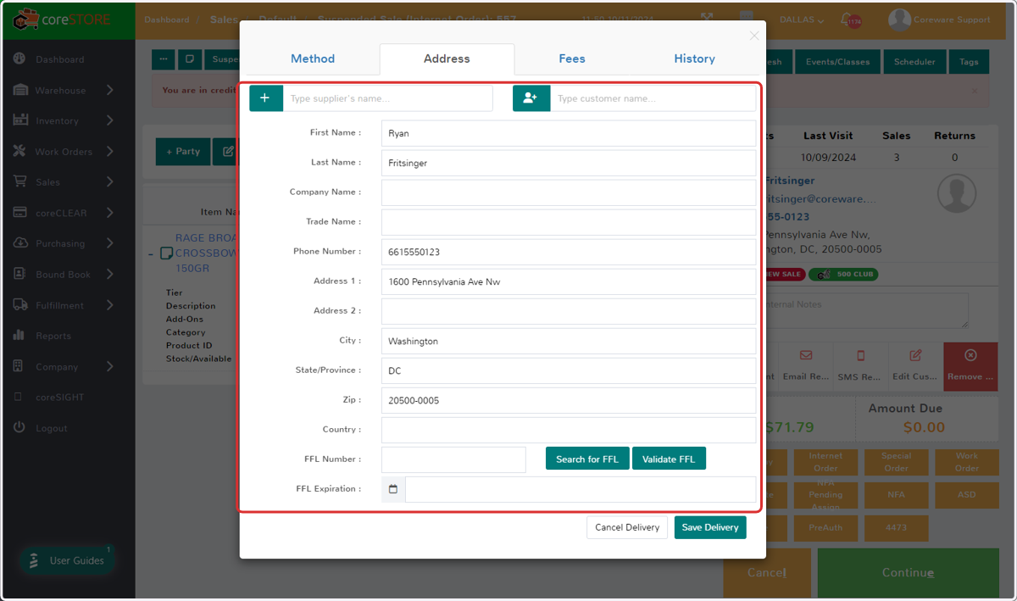Screen dimensions: 1017x601
Task: Click the add customer person icon
Action: tap(531, 98)
